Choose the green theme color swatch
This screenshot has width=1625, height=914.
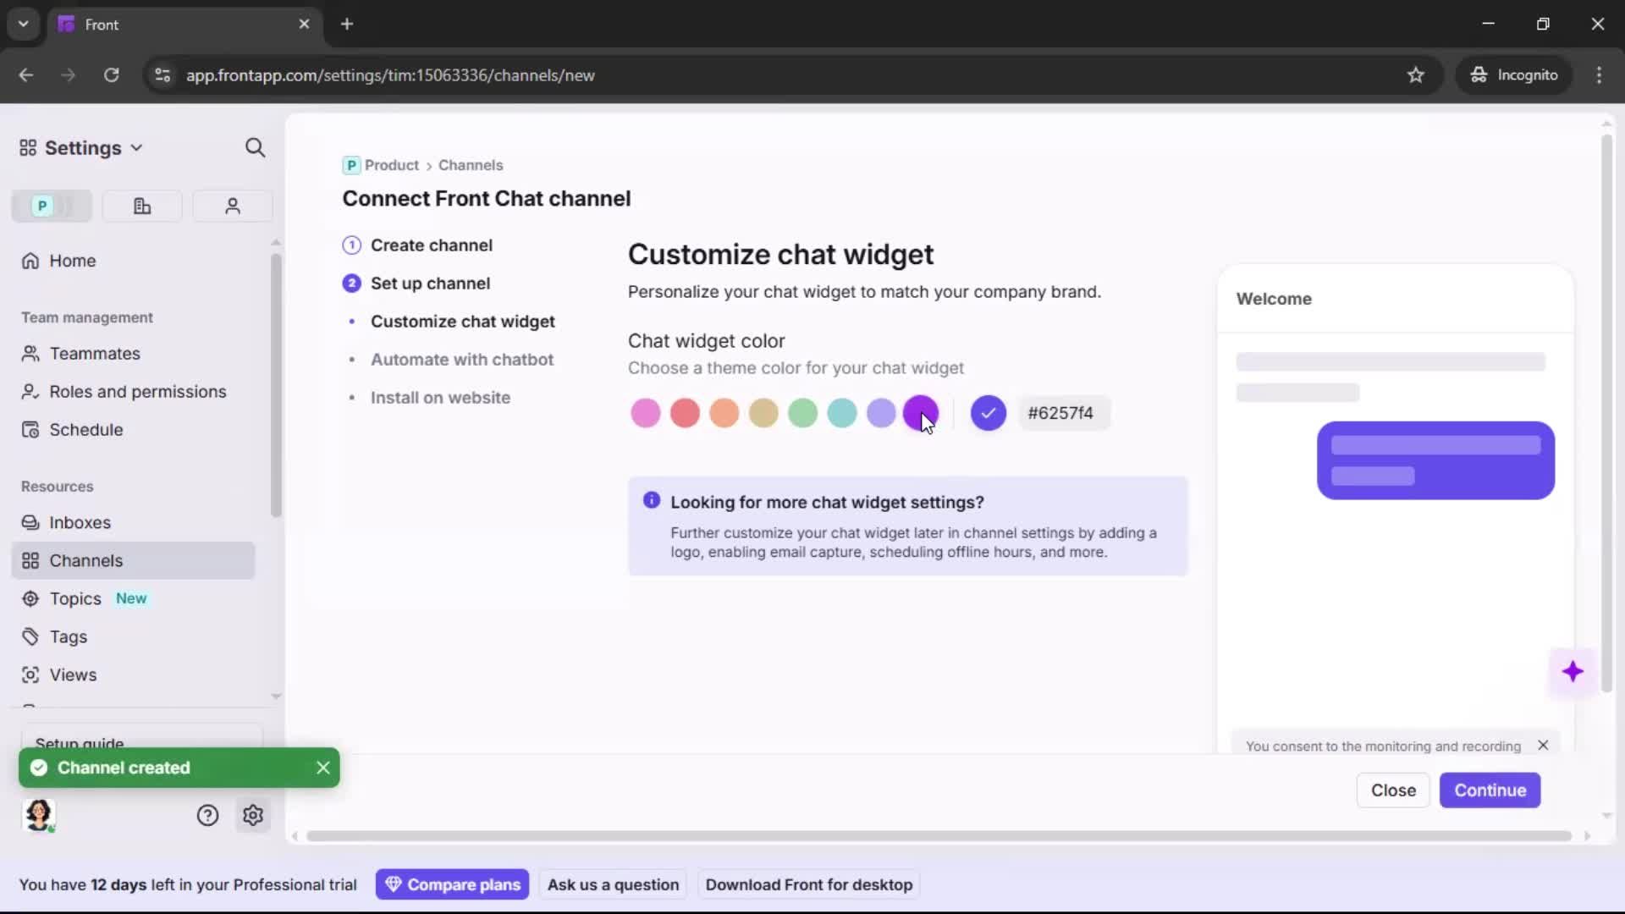point(802,413)
